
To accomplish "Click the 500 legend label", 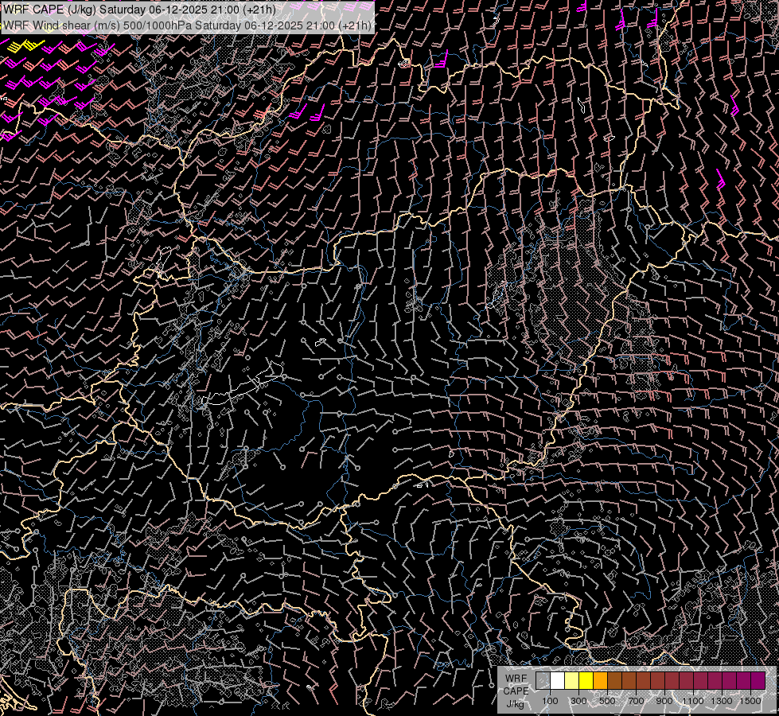I will [608, 701].
